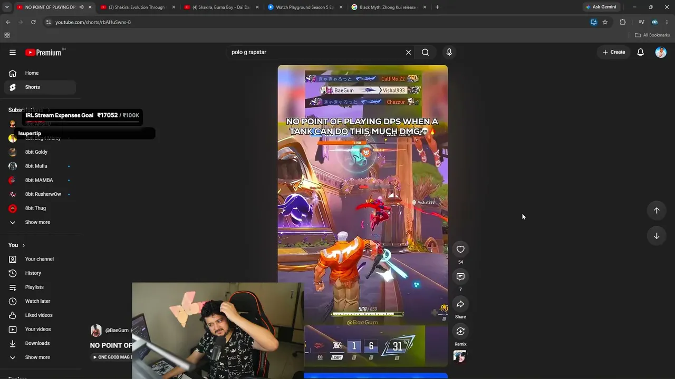Open Playlists in the sidebar
The height and width of the screenshot is (379, 675).
[40, 287]
